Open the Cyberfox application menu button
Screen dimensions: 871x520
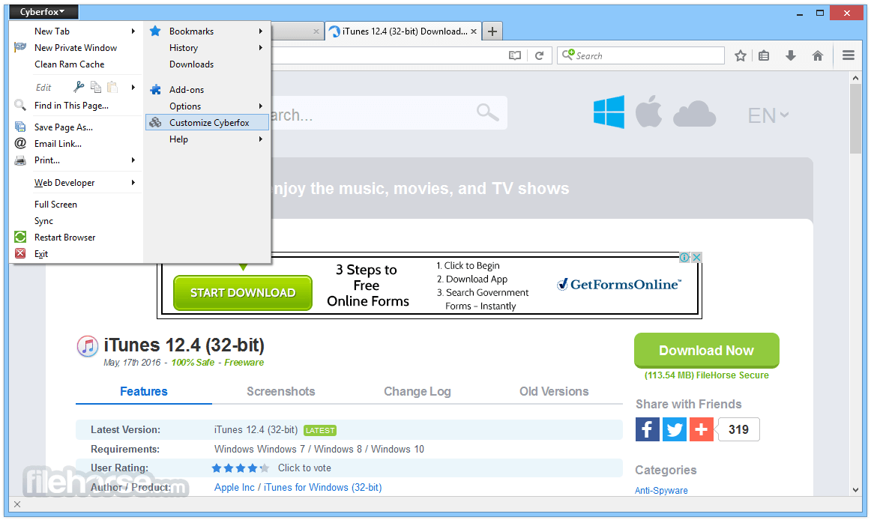(x=43, y=12)
